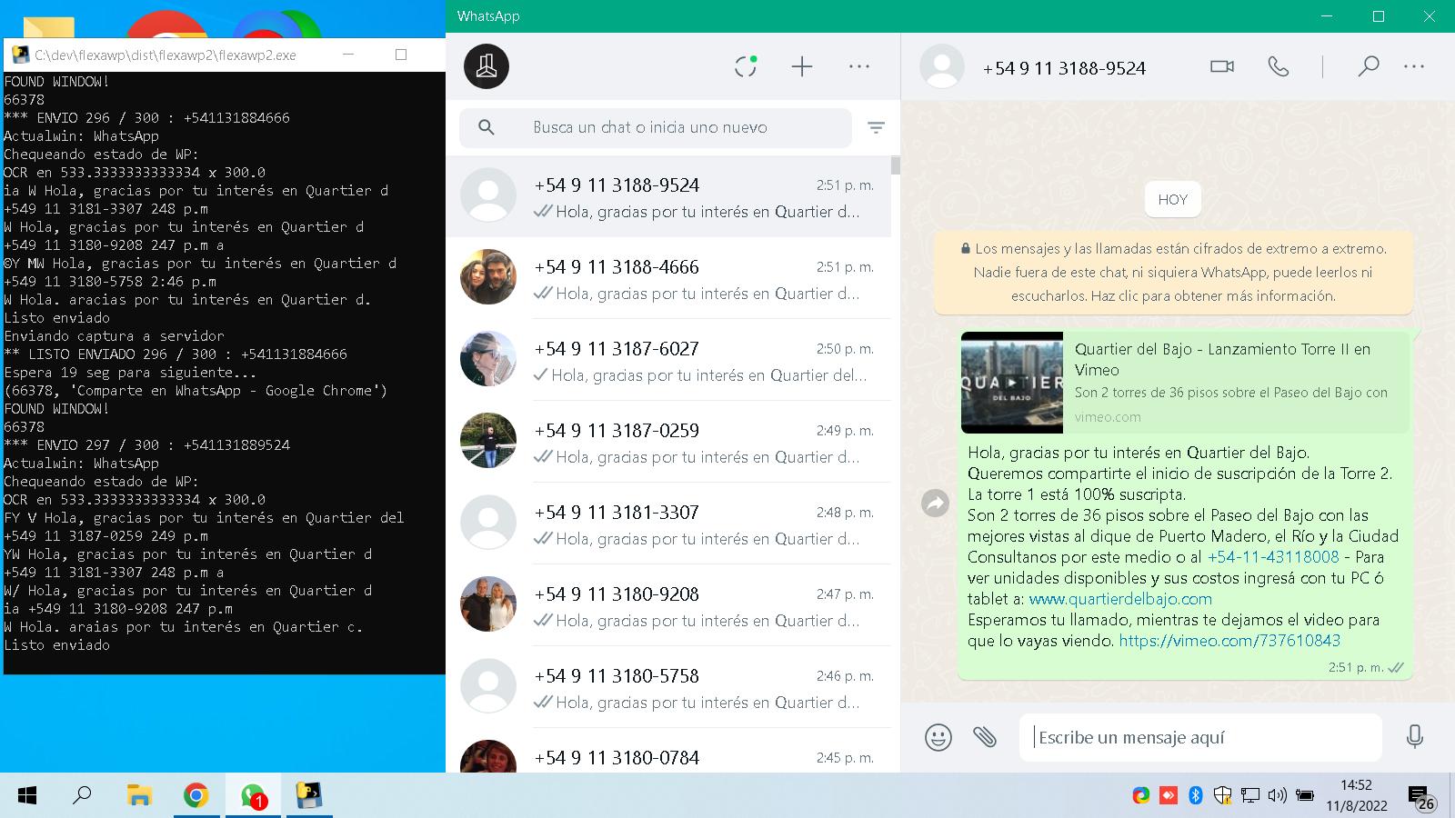
Task: Open chat +54 9 11 3187-6027
Action: (668, 360)
